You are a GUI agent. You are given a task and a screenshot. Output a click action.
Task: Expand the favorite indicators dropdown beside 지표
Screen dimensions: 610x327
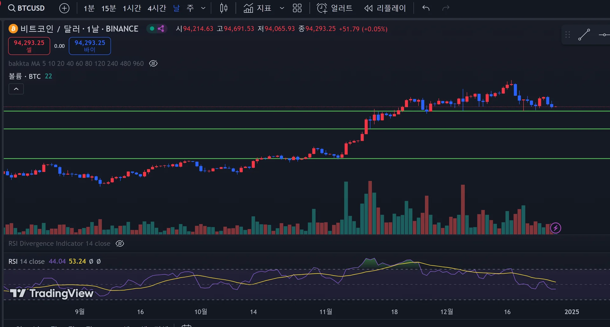(x=282, y=8)
